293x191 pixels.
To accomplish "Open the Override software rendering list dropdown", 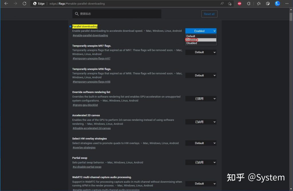I will coord(201,99).
